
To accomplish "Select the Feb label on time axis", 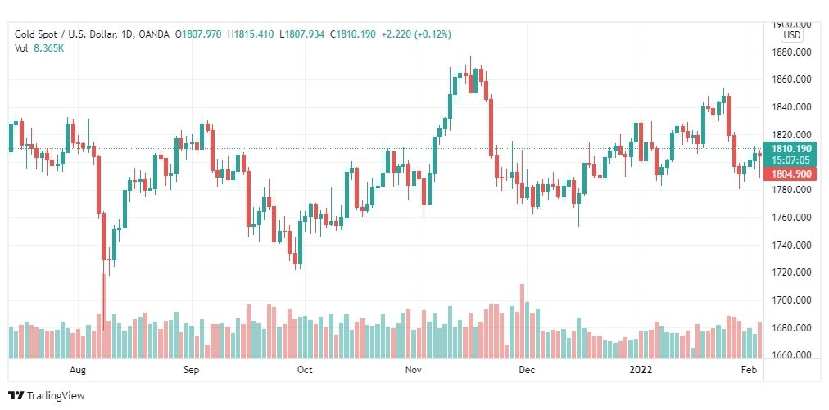I will pyautogui.click(x=750, y=370).
